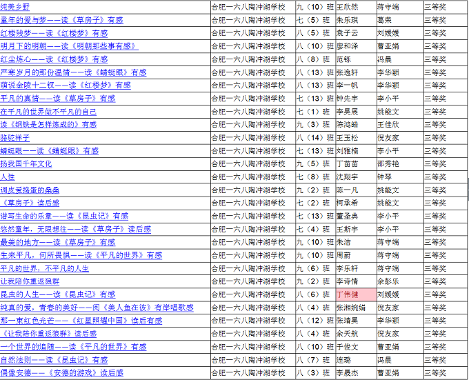
Task: Open 昆虫的人生 essay link
Action: (x=58, y=295)
